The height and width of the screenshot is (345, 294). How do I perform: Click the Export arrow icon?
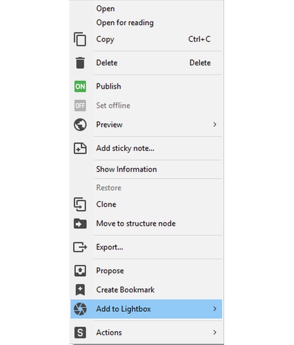80,247
